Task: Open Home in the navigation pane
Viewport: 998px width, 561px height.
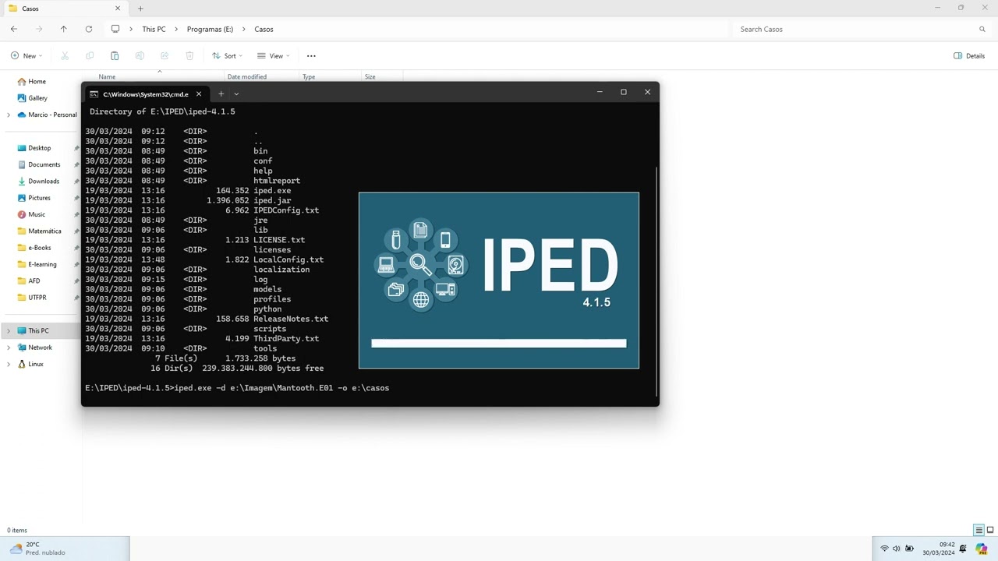Action: pos(37,82)
